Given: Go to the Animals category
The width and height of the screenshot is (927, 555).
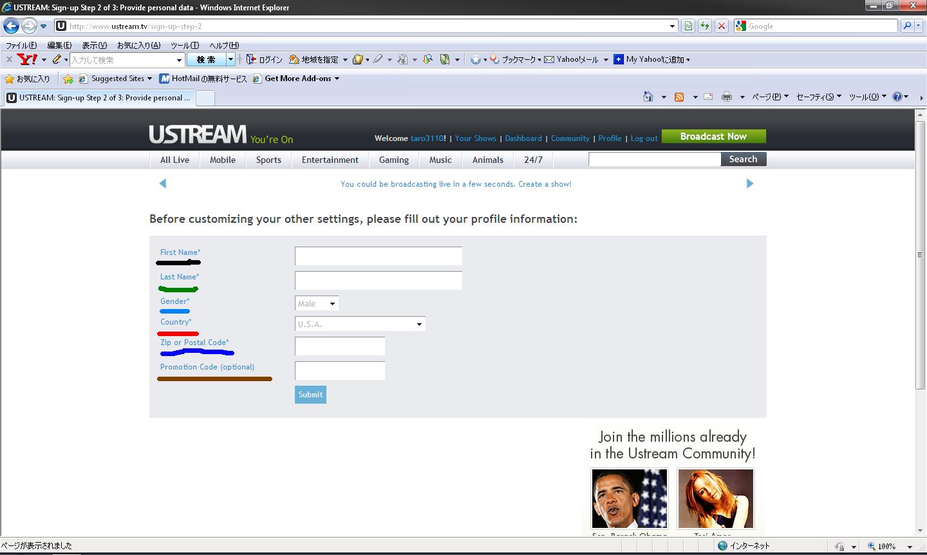Looking at the screenshot, I should (x=488, y=160).
